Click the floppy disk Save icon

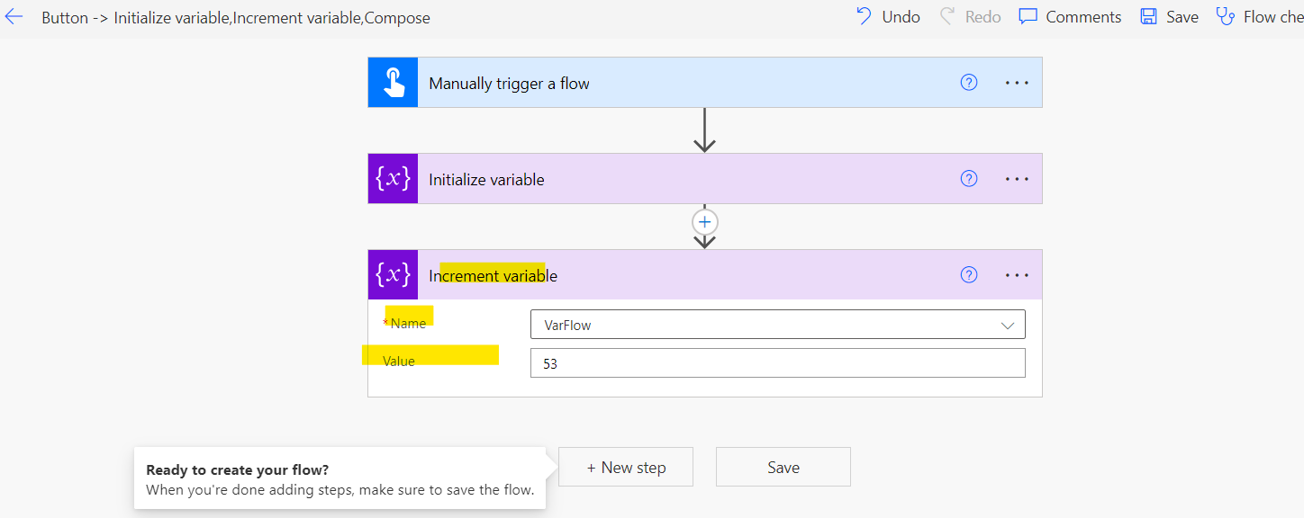(1148, 16)
